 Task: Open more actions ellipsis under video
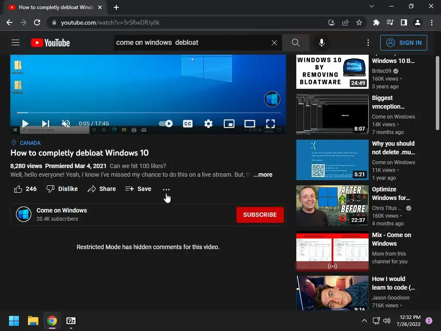(166, 190)
